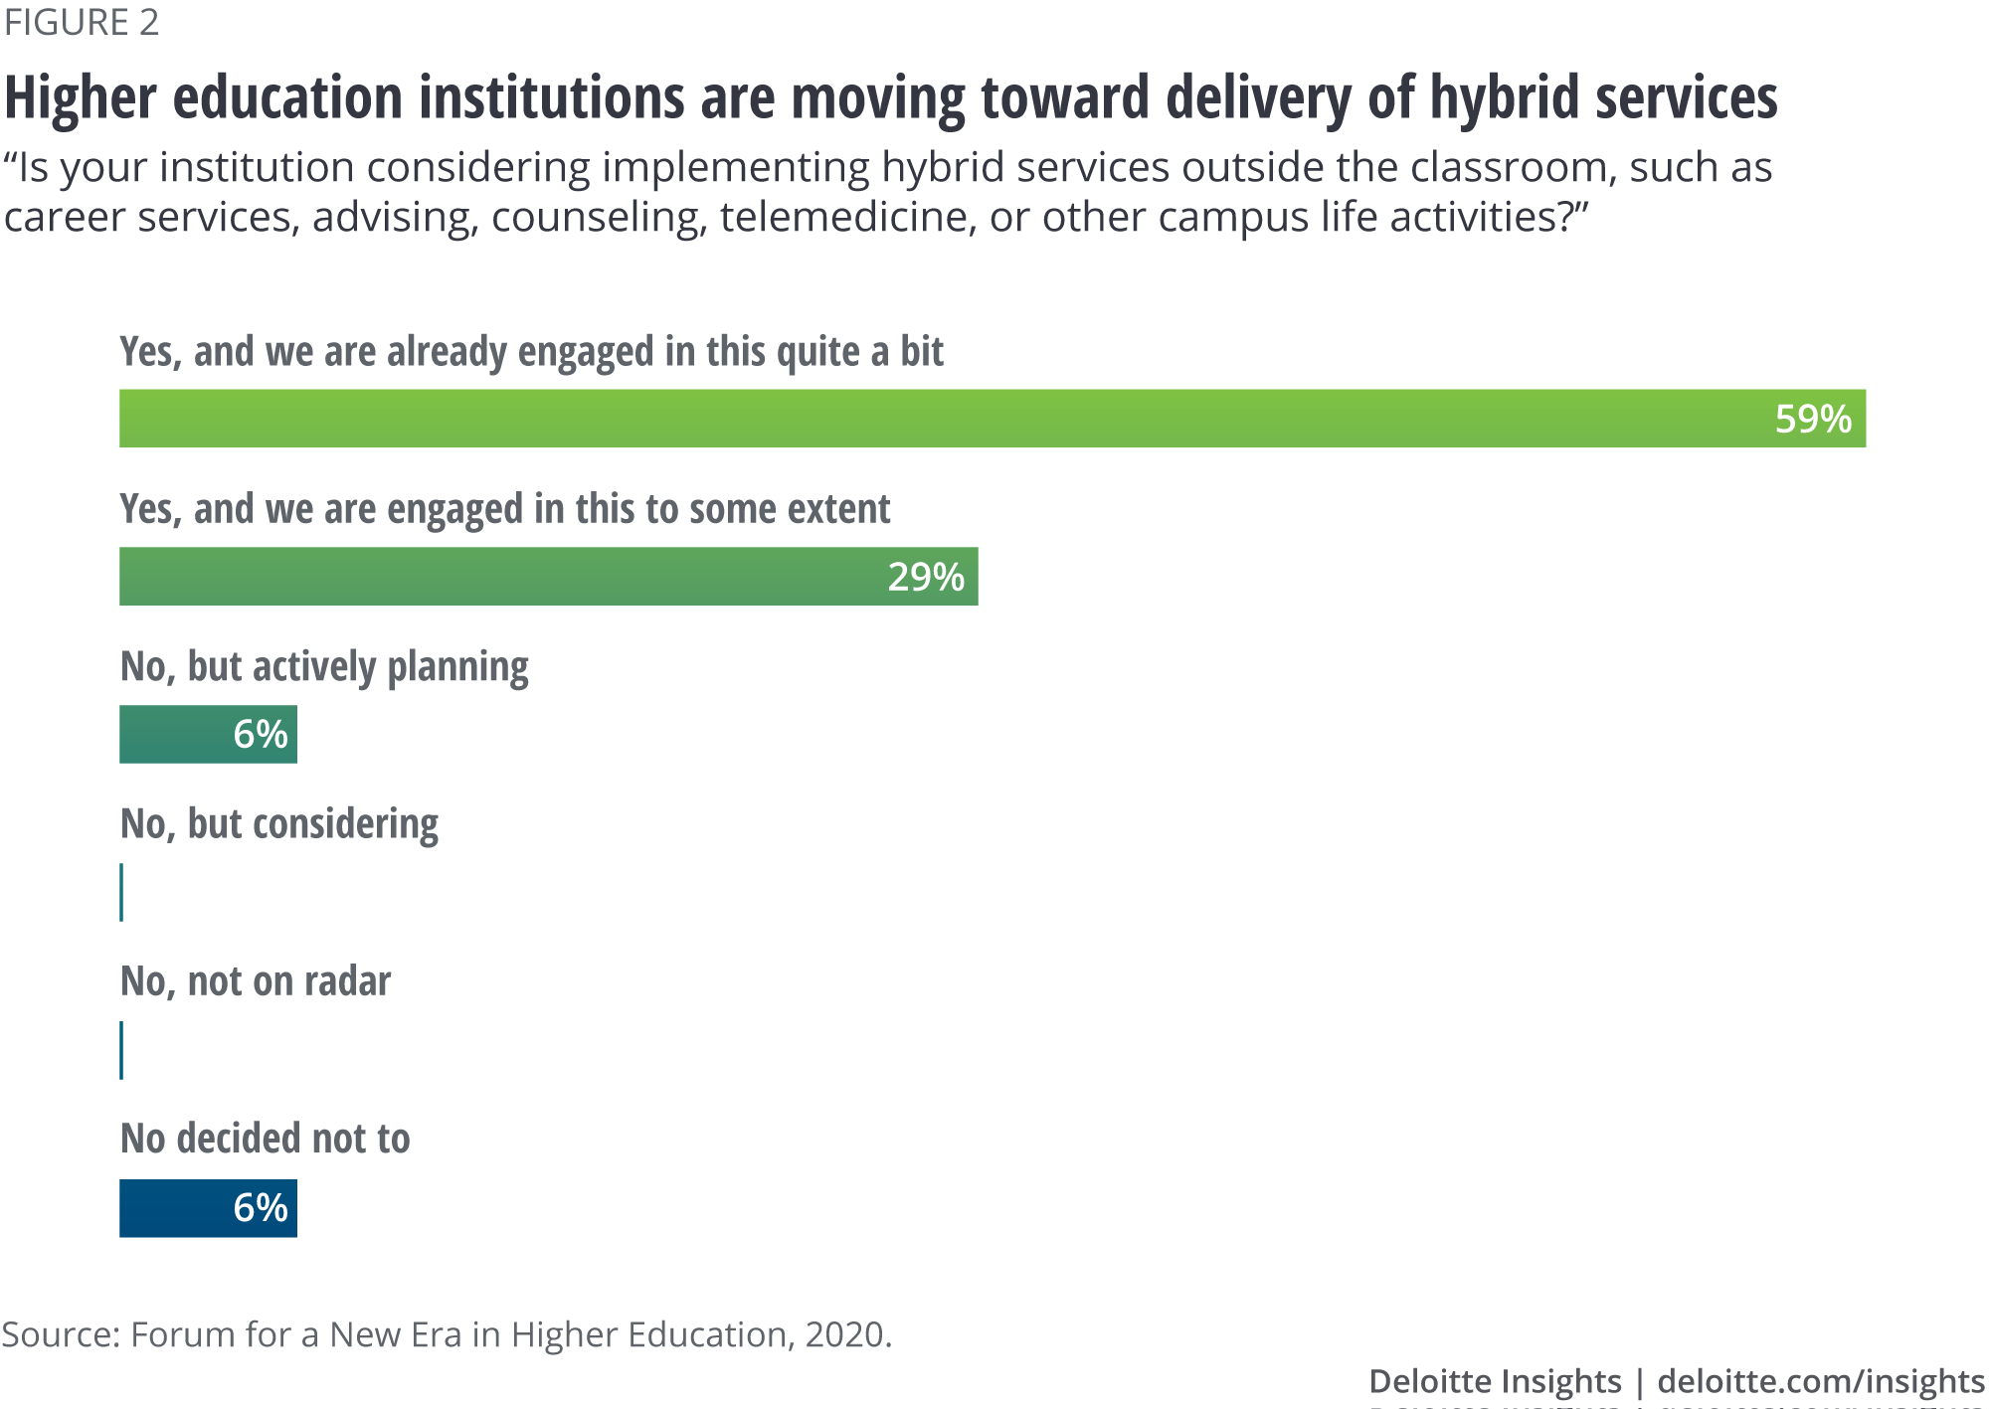Click the 'No, but actively planning' label
Viewport: 1989px width, 1409px height.
(x=324, y=666)
